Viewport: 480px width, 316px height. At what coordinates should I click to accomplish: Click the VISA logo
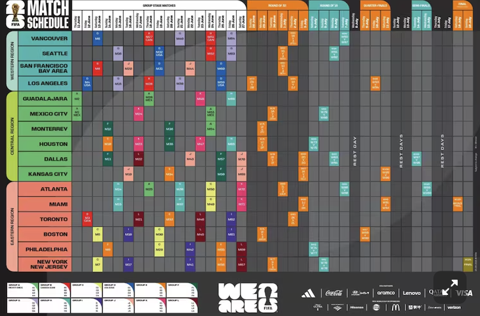tap(464, 293)
